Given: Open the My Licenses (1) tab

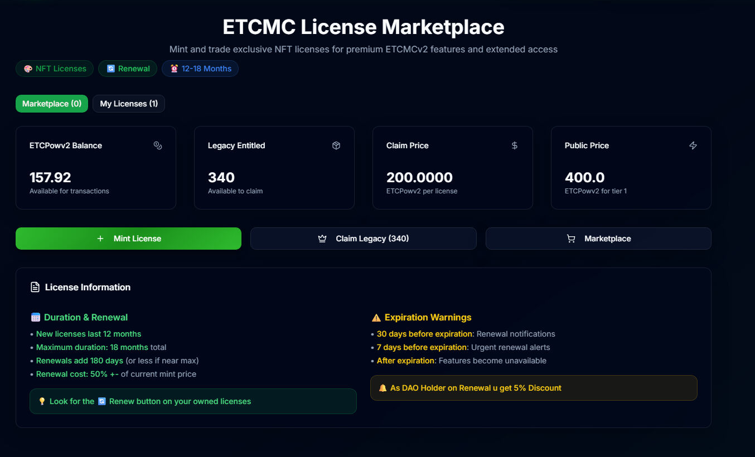Looking at the screenshot, I should click(x=129, y=104).
